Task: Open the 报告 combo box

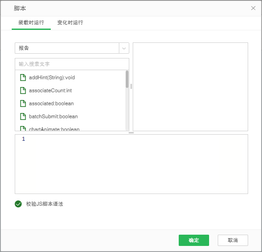Action: pos(67,48)
